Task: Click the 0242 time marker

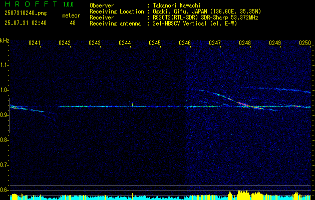Action: pyautogui.click(x=65, y=42)
